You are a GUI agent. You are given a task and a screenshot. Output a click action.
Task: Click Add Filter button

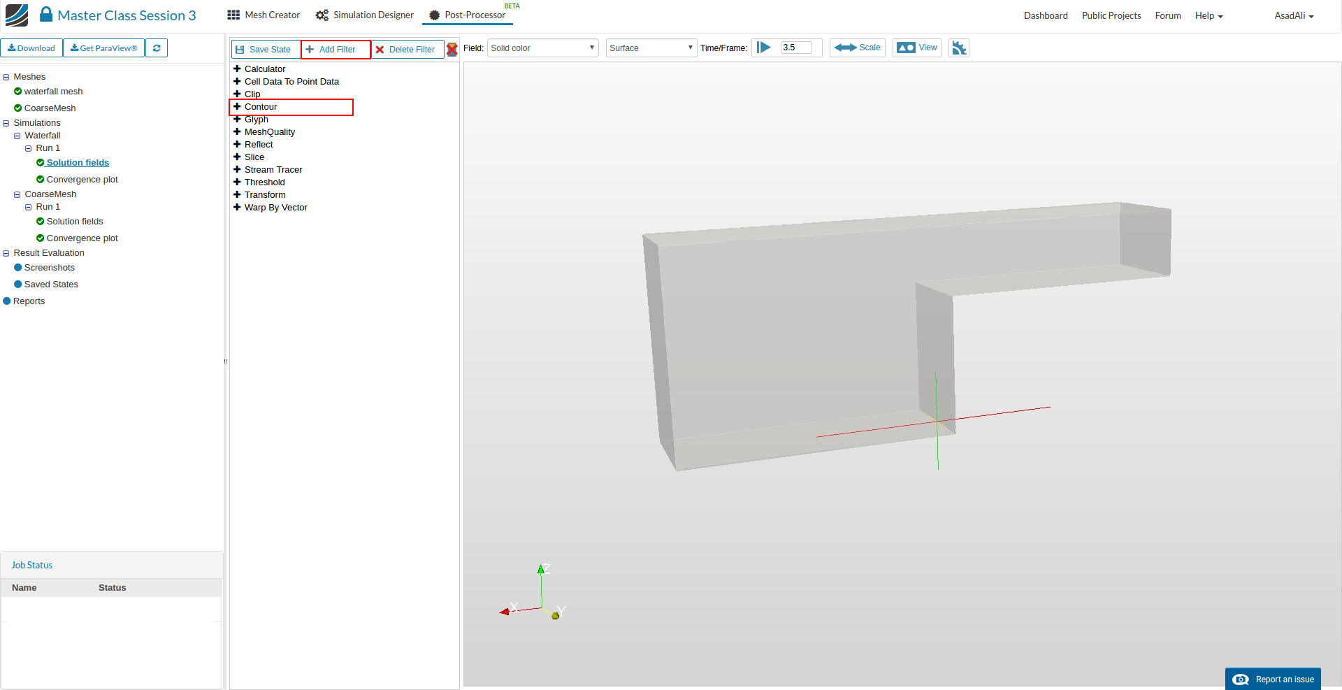click(x=335, y=50)
